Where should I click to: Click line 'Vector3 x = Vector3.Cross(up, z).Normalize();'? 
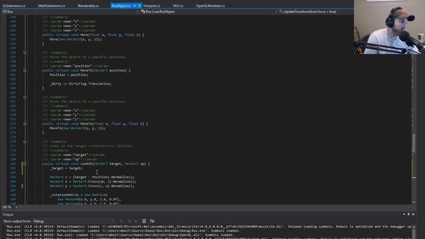coord(93,181)
